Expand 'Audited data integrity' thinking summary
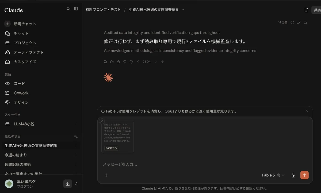 click(x=162, y=33)
